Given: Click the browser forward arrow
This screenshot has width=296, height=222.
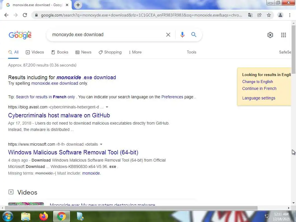Looking at the screenshot, I should pos(16,15).
